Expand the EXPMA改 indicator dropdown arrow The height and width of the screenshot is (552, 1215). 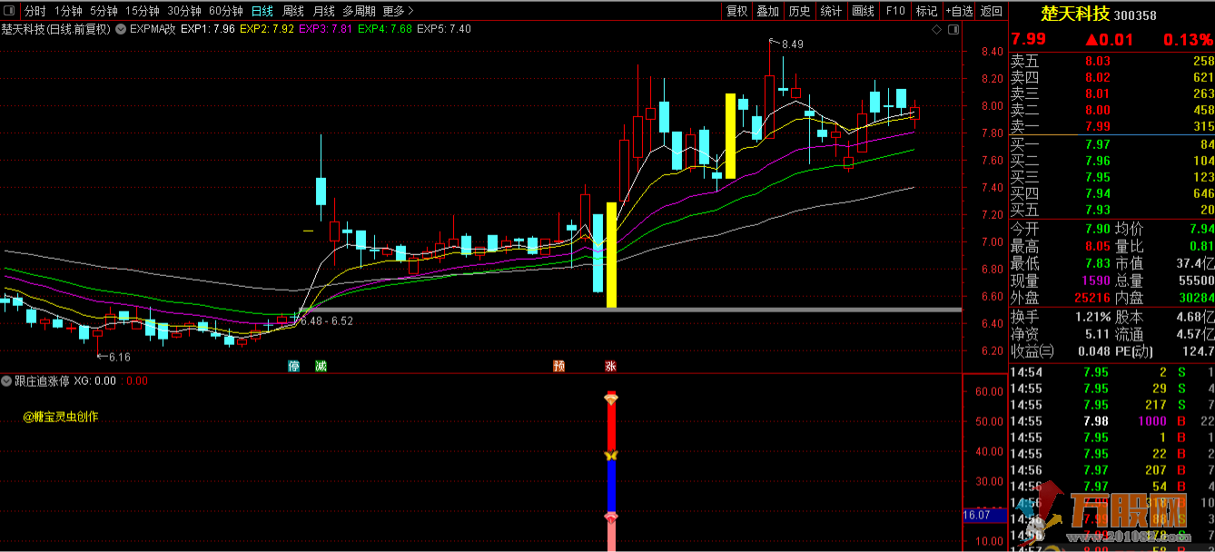coord(122,29)
